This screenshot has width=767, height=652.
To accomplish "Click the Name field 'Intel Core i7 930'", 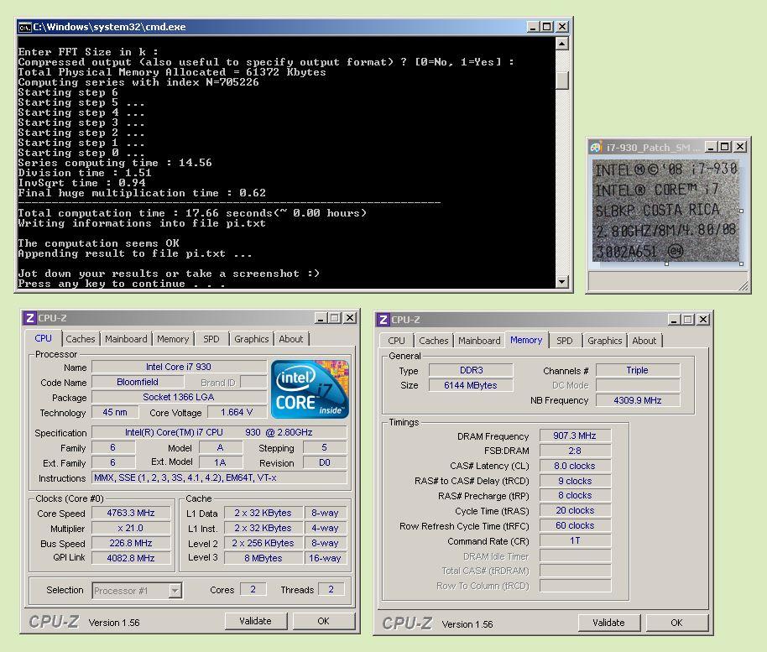I will pyautogui.click(x=179, y=367).
